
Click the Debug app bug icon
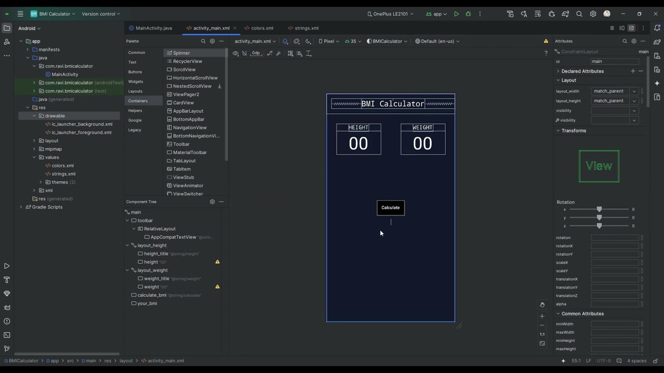tap(468, 14)
